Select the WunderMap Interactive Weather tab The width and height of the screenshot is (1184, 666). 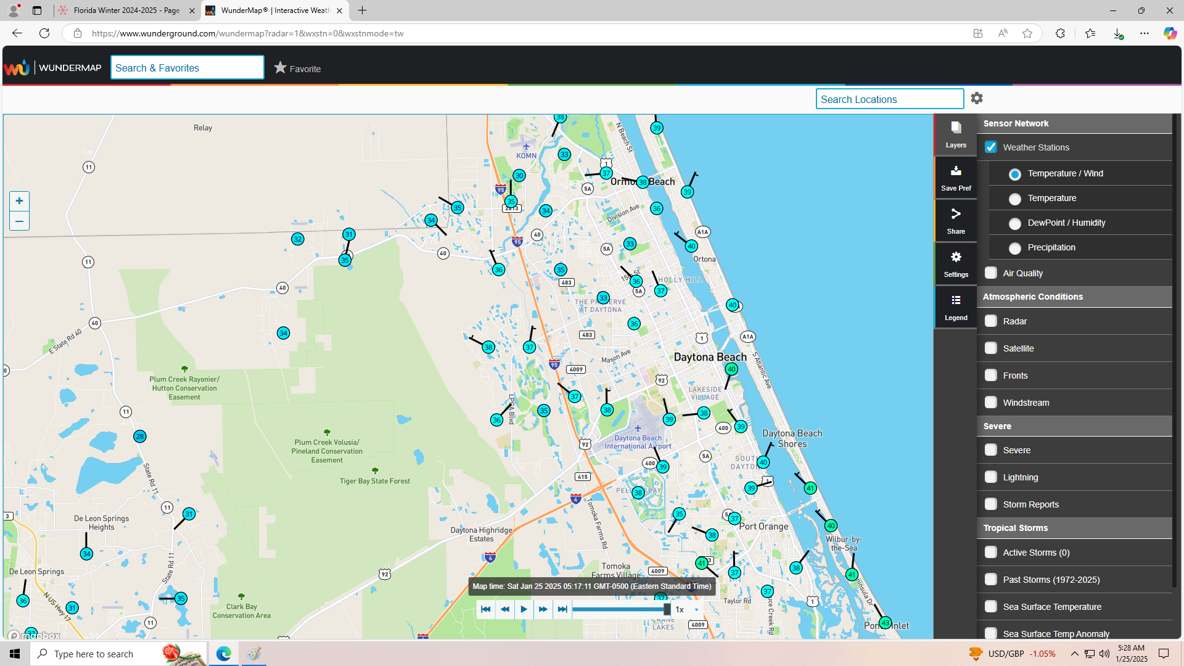tap(275, 10)
